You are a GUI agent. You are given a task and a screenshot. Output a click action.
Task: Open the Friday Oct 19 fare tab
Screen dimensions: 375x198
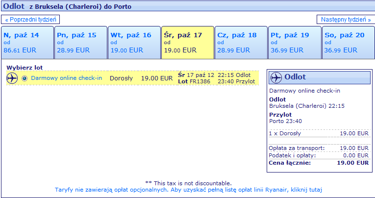tap(295, 43)
